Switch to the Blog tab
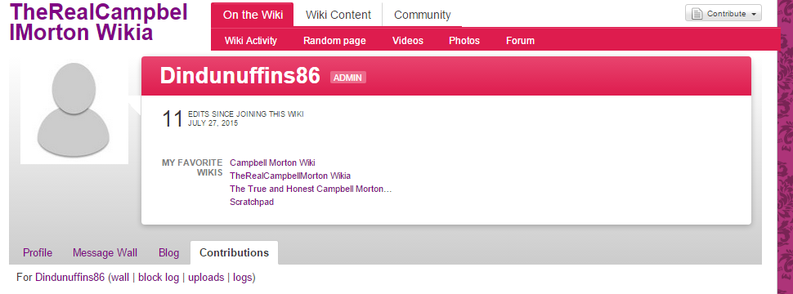Screen dimensions: 793x294 tap(168, 252)
